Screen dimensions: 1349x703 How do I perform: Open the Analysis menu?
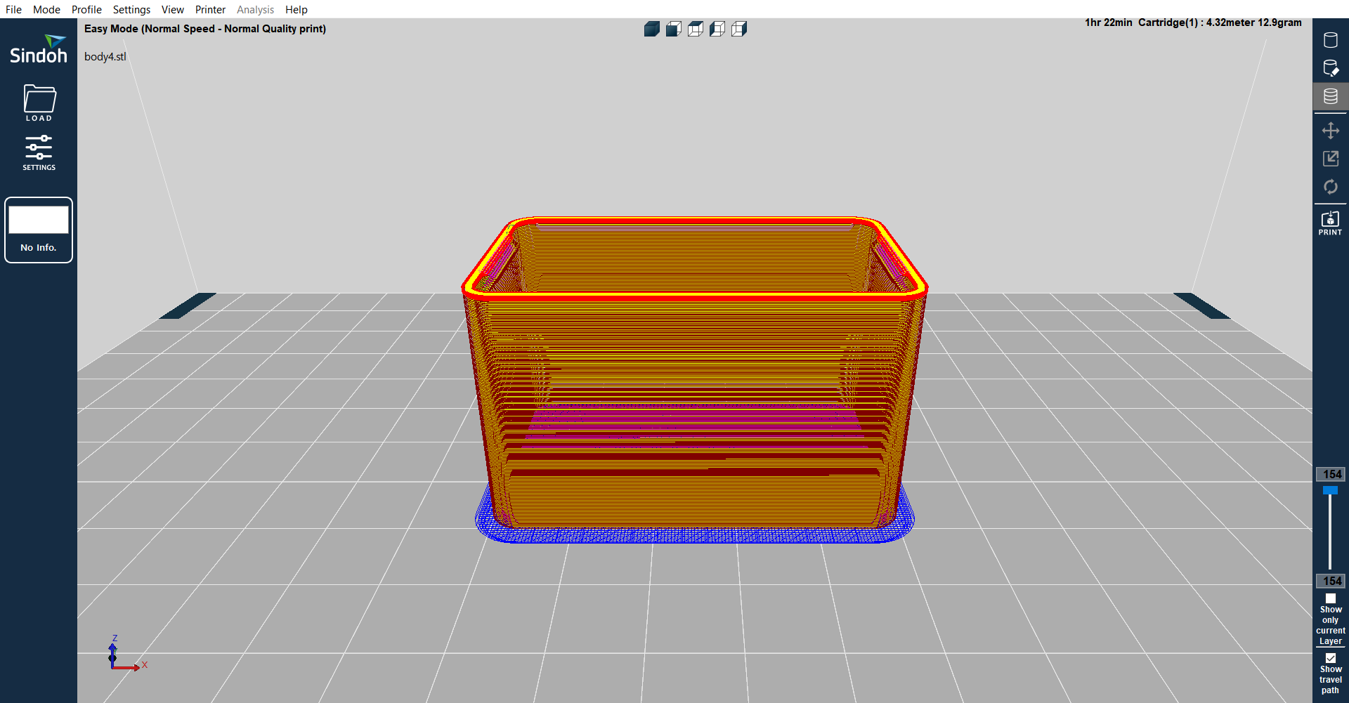click(255, 9)
